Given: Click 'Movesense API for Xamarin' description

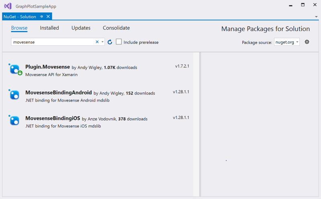Looking at the screenshot, I should click(51, 74).
